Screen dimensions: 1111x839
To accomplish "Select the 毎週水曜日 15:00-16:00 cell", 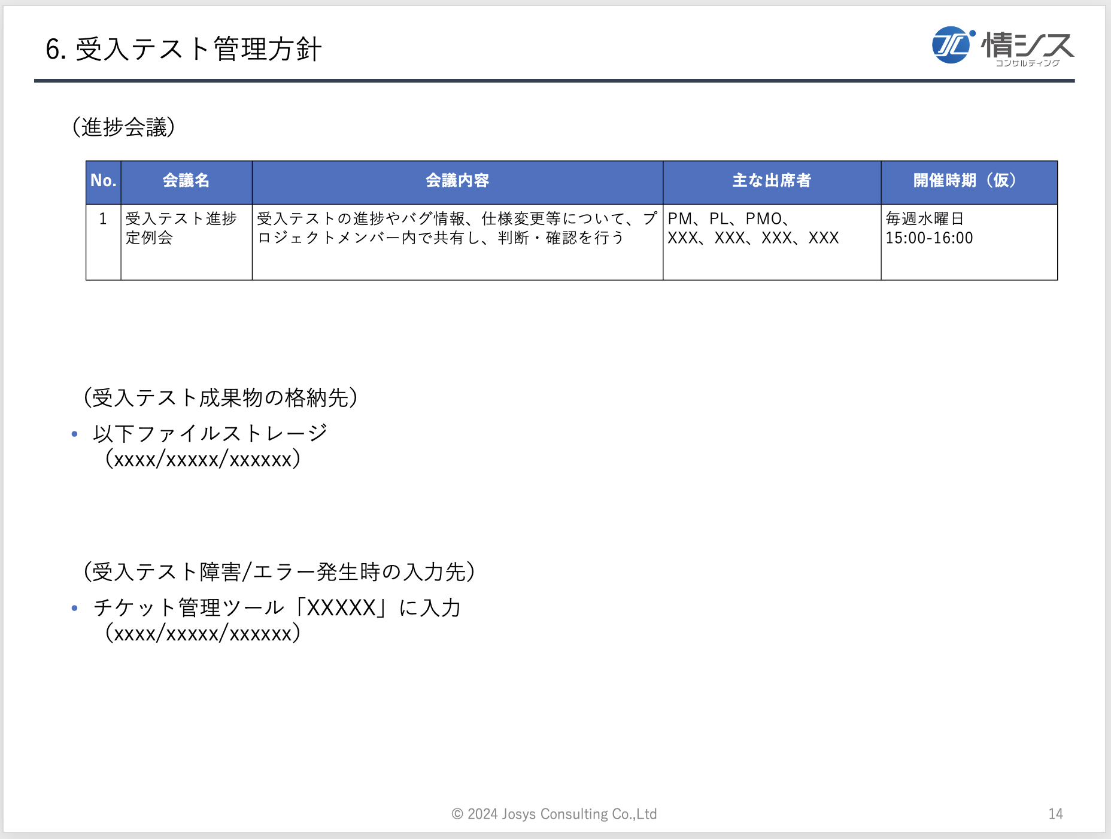I will point(969,242).
